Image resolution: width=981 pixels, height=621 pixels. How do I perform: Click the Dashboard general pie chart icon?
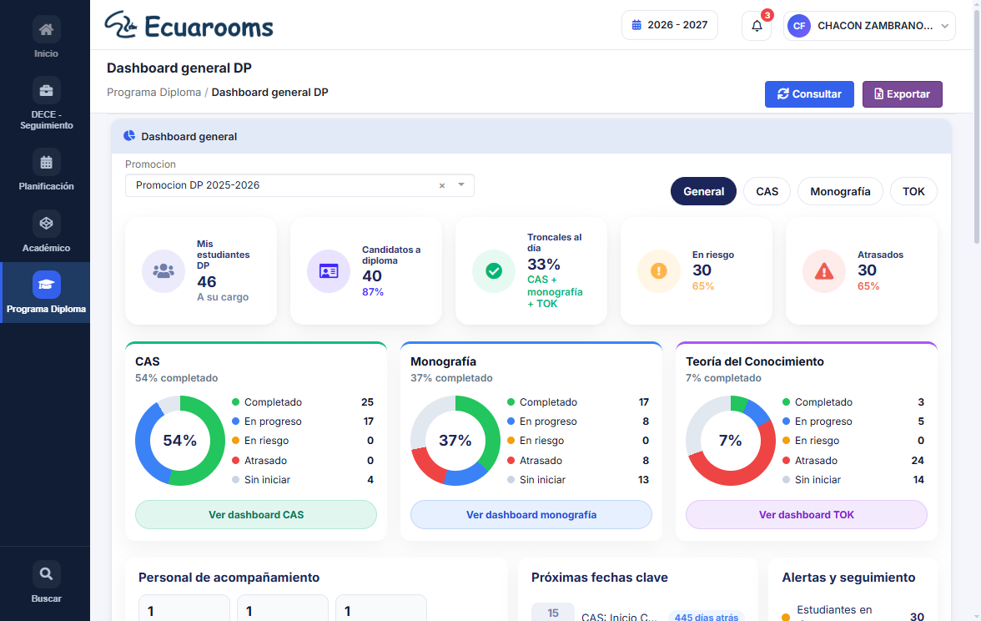[x=129, y=136]
